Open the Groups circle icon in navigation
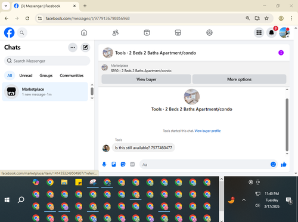298x222 pixels. coord(209,32)
